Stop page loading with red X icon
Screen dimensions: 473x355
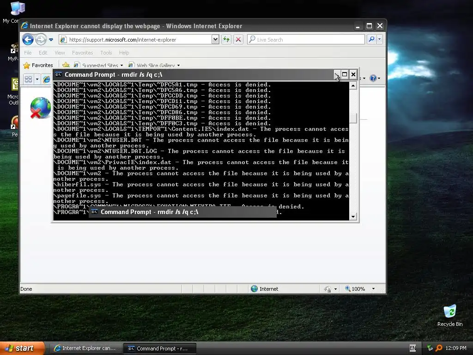(238, 40)
